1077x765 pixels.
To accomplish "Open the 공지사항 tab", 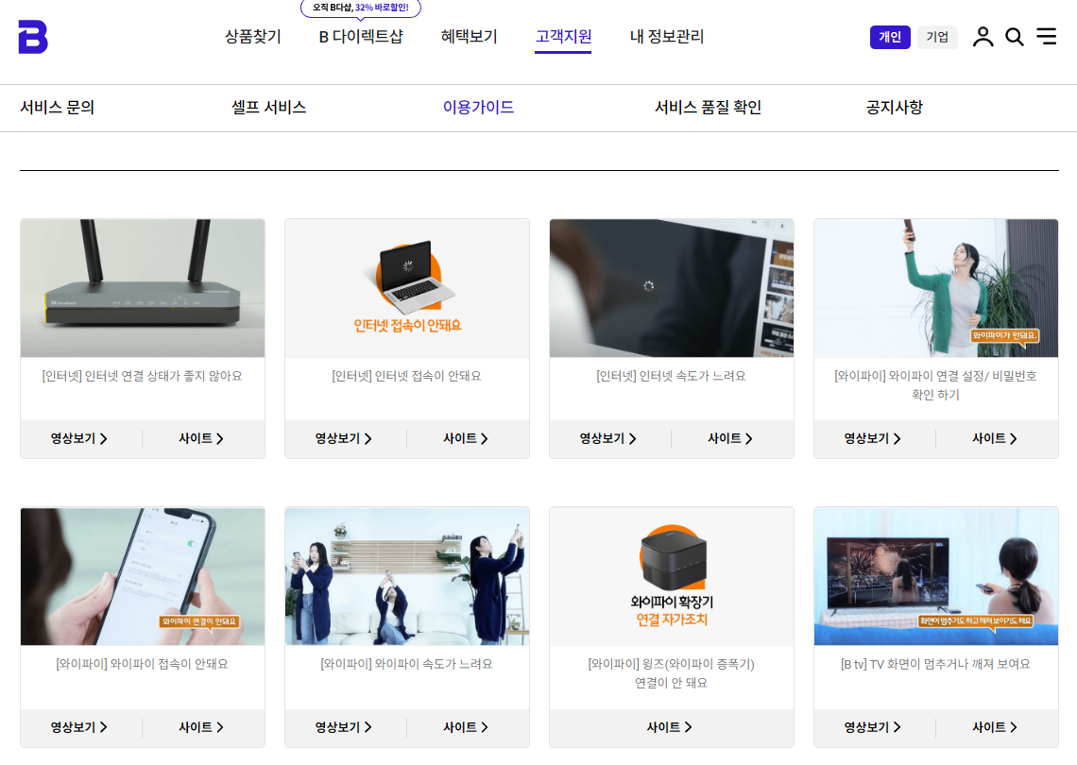I will coord(892,108).
